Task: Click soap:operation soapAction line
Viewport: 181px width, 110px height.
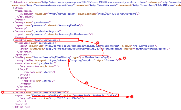Action: tap(39, 66)
